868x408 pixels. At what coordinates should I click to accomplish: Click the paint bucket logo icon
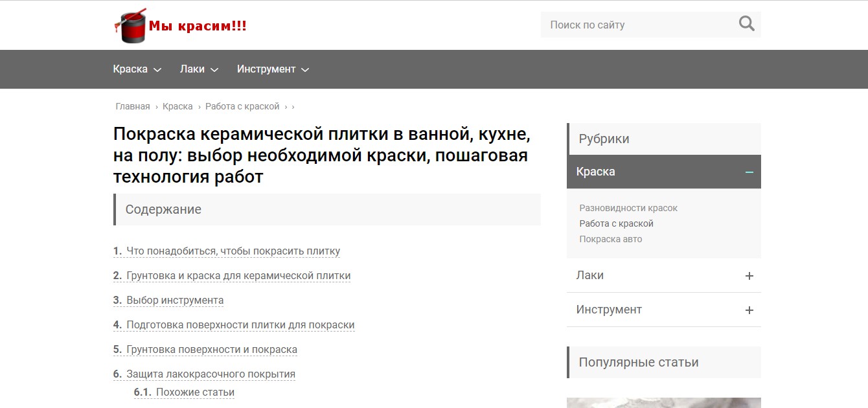(x=130, y=26)
